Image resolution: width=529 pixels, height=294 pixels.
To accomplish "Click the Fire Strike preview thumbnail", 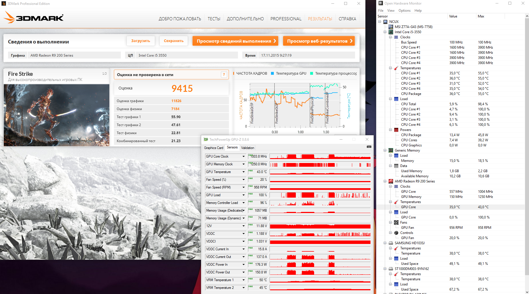I will coord(57,115).
